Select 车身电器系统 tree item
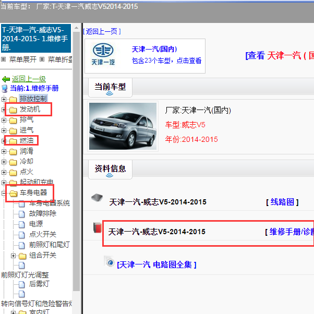The width and height of the screenshot is (314, 314). pos(50,203)
